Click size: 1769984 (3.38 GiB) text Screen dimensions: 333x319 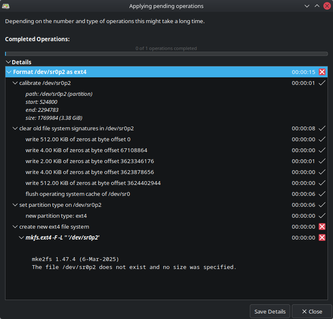click(x=54, y=118)
